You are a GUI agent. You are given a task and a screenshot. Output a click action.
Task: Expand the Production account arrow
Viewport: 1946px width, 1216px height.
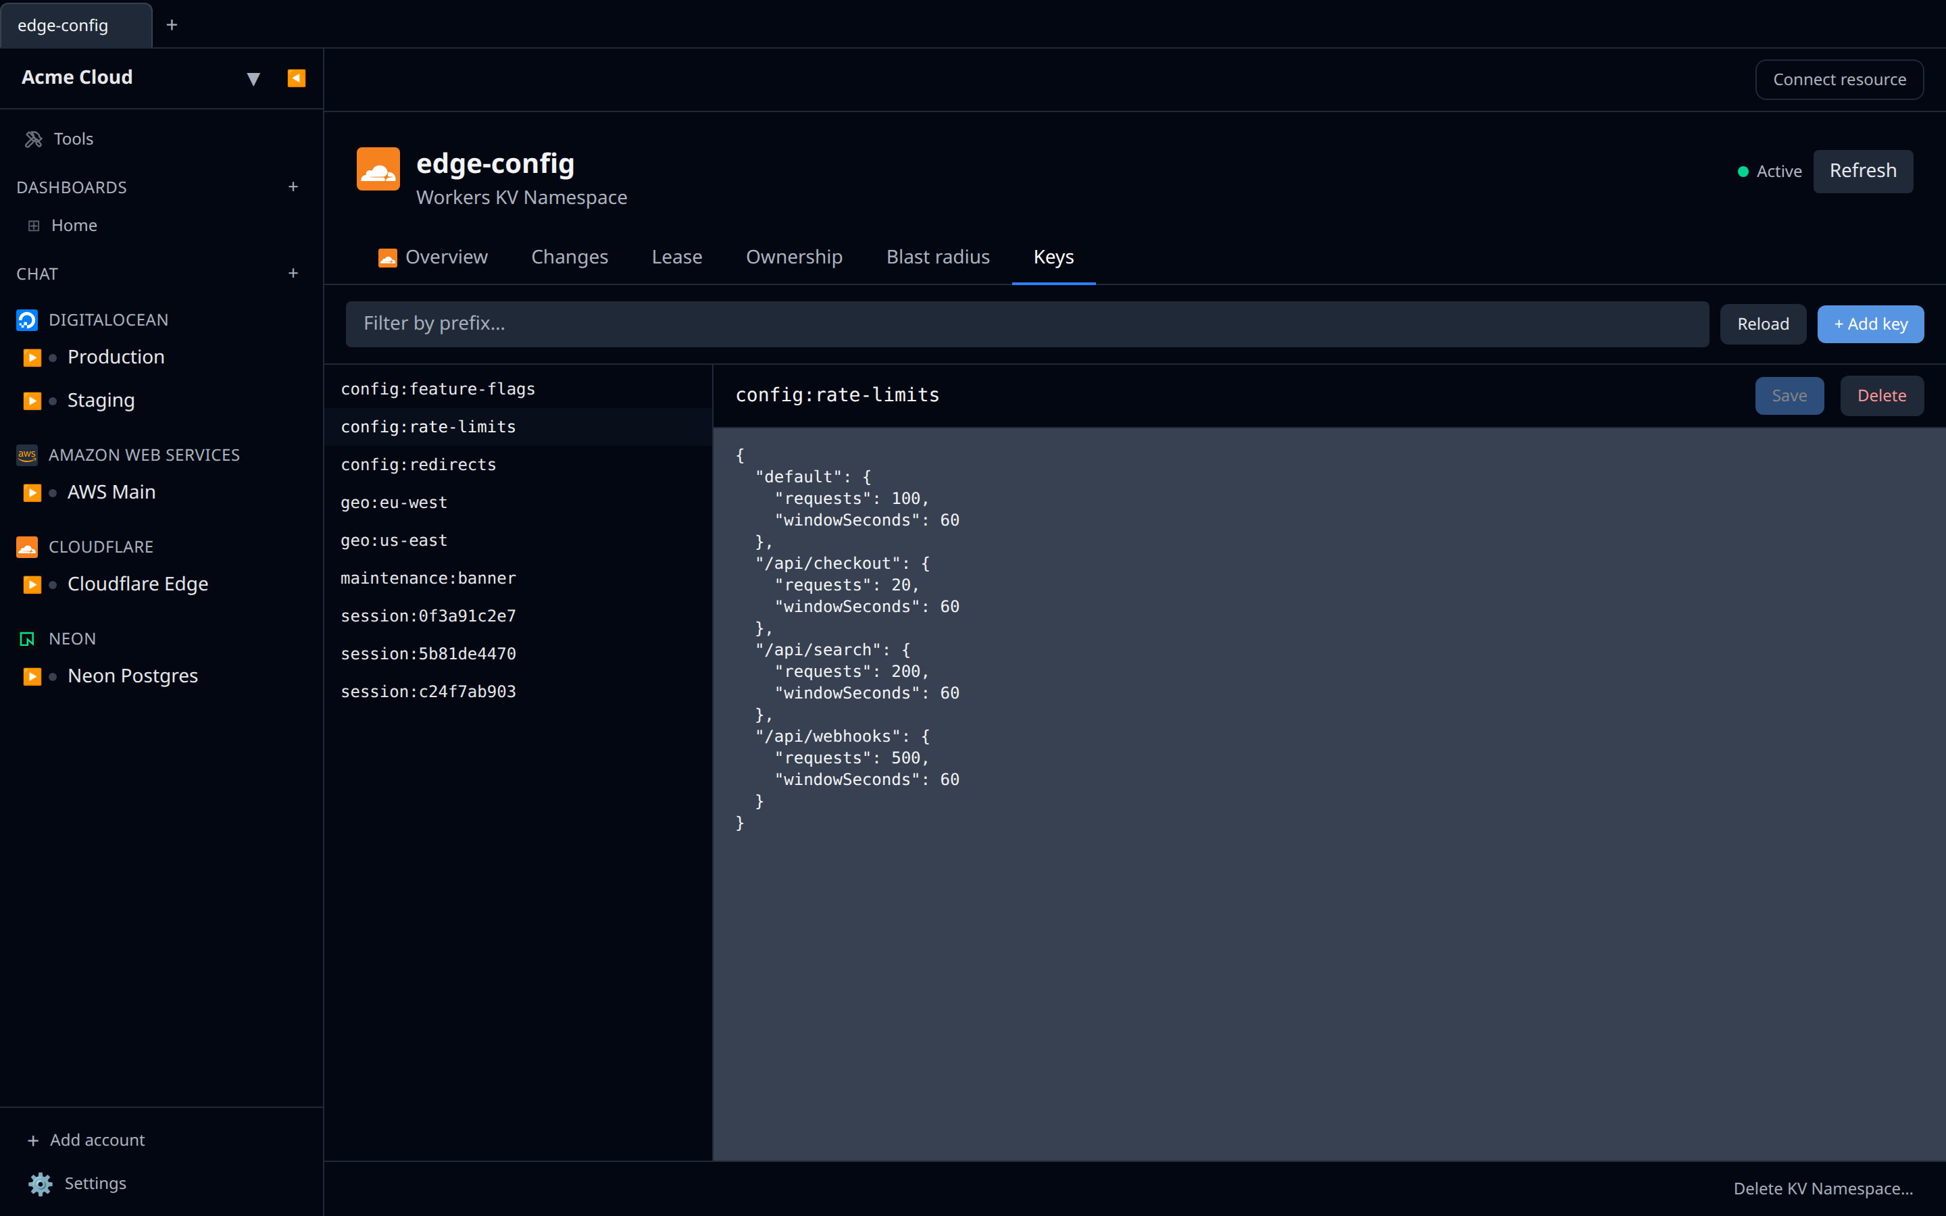click(x=32, y=357)
